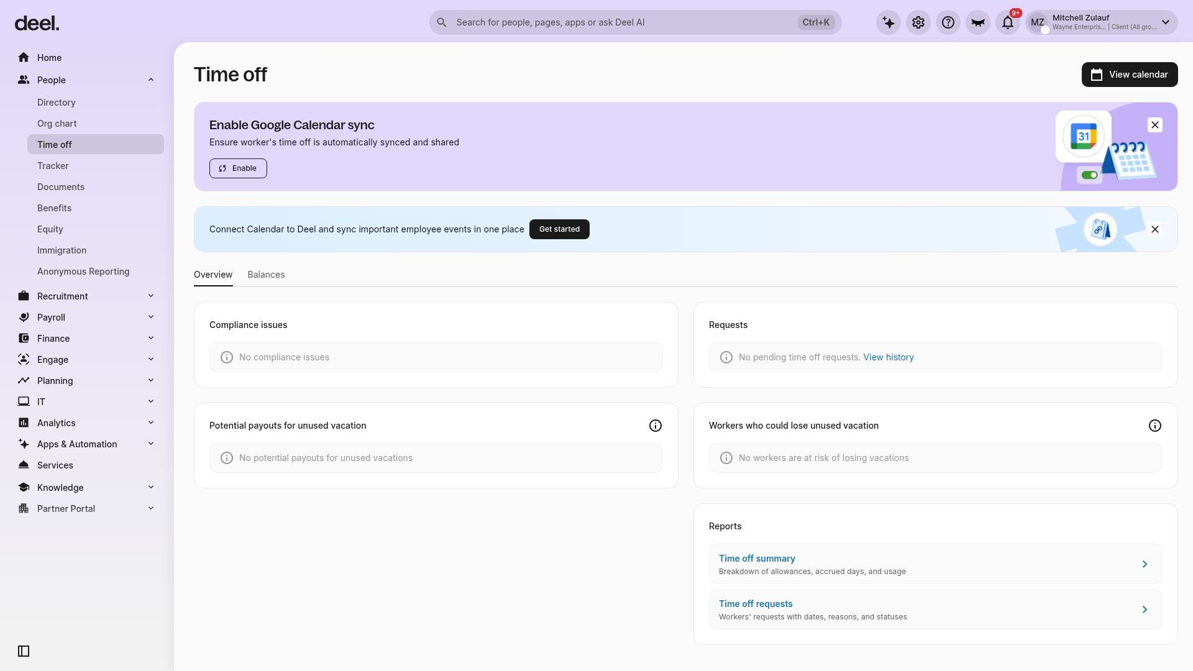Click Engage icon in sidebar
1193x671 pixels.
24,359
